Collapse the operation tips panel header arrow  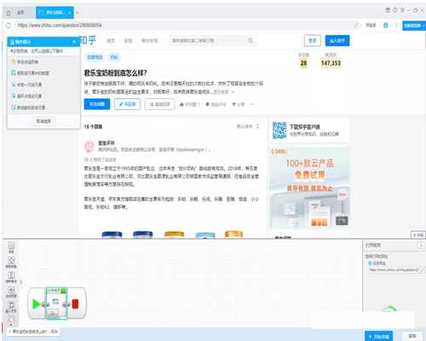[x=74, y=42]
